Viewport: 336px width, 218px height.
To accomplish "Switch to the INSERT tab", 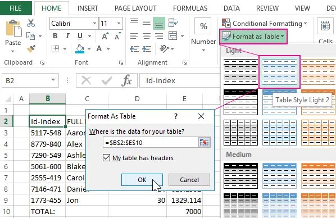I will pyautogui.click(x=88, y=8).
